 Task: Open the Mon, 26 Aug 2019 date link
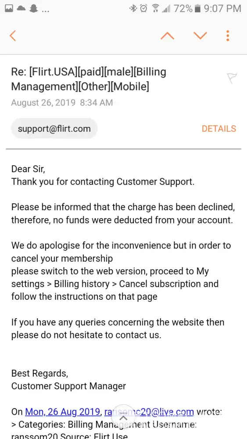(63, 412)
